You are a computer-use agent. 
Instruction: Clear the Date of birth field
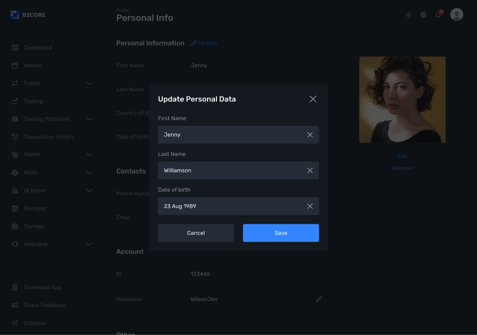pyautogui.click(x=309, y=206)
